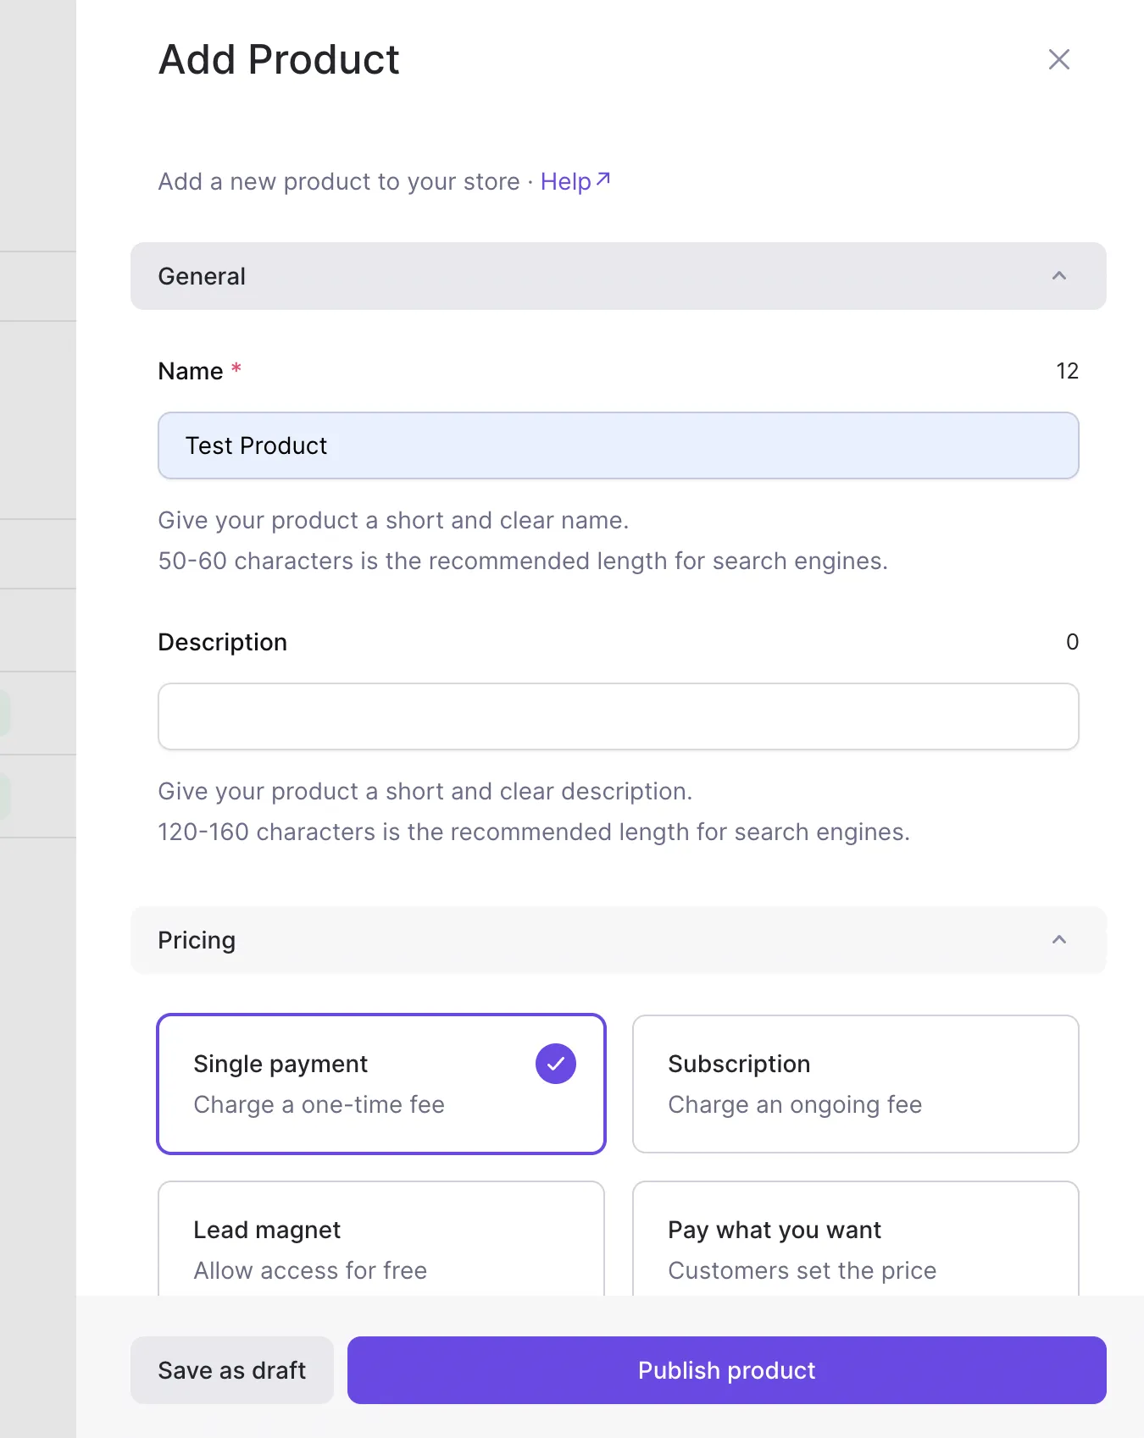Click the General section title
1144x1438 pixels.
202,276
